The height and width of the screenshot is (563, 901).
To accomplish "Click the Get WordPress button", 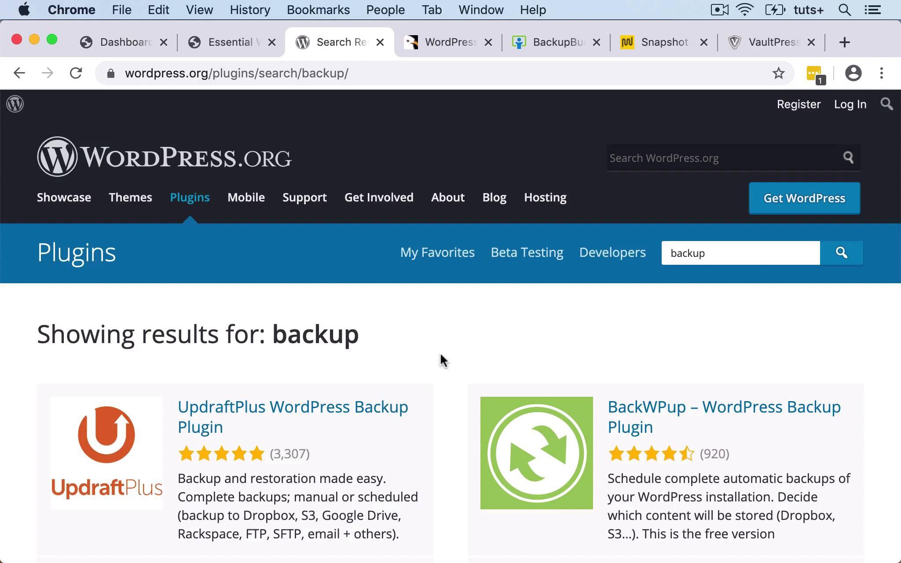I will pos(804,198).
